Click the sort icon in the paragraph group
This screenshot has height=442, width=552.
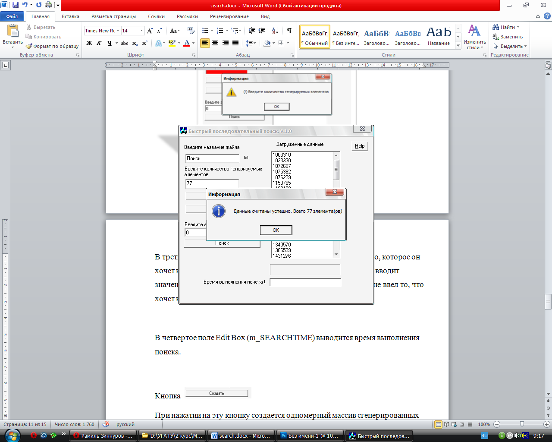coord(275,31)
